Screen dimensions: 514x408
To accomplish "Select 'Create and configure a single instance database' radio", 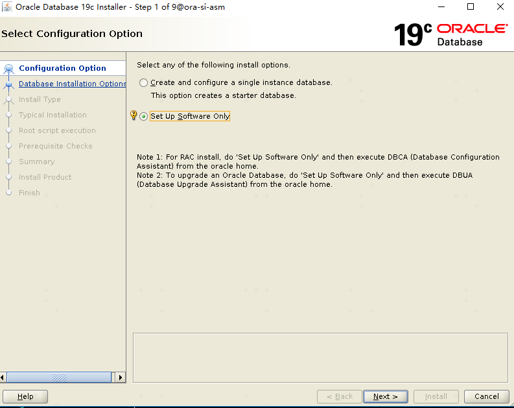I will pyautogui.click(x=143, y=82).
